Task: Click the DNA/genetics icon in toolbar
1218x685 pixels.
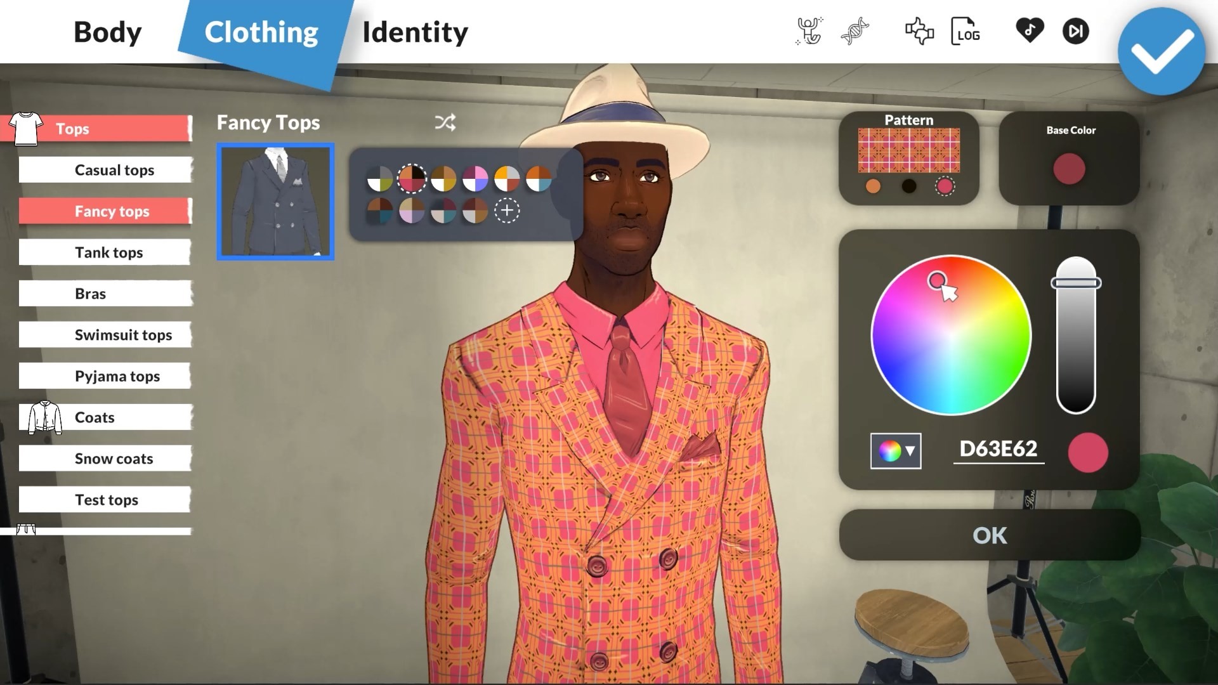Action: click(x=855, y=32)
